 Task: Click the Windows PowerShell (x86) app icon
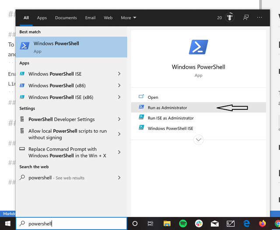pos(22,85)
